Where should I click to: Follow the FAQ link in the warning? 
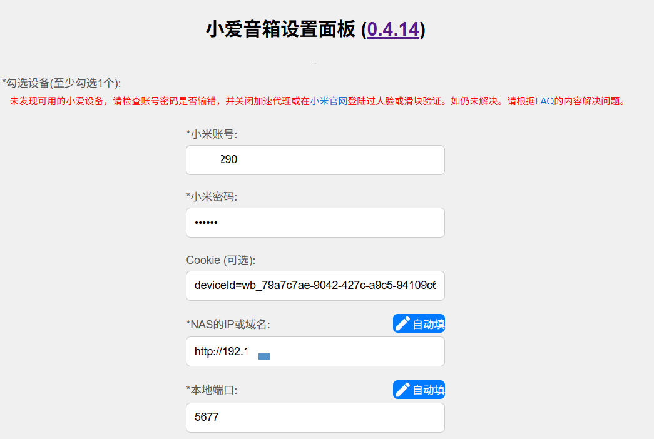coord(544,101)
